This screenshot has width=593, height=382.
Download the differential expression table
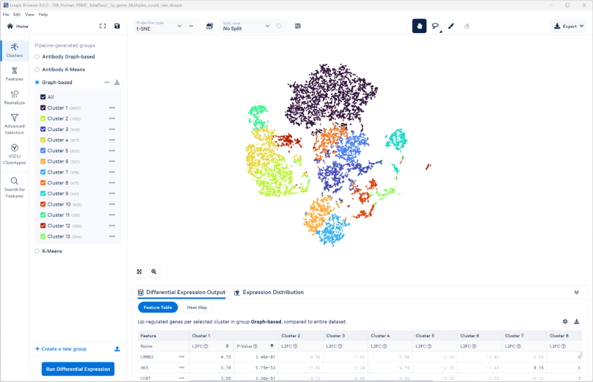click(577, 321)
